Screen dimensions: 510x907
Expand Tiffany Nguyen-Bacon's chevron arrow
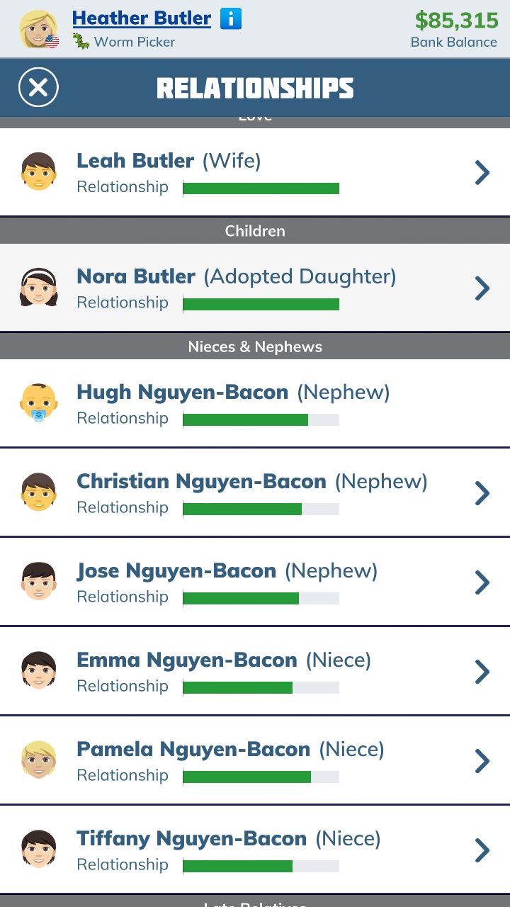point(482,850)
